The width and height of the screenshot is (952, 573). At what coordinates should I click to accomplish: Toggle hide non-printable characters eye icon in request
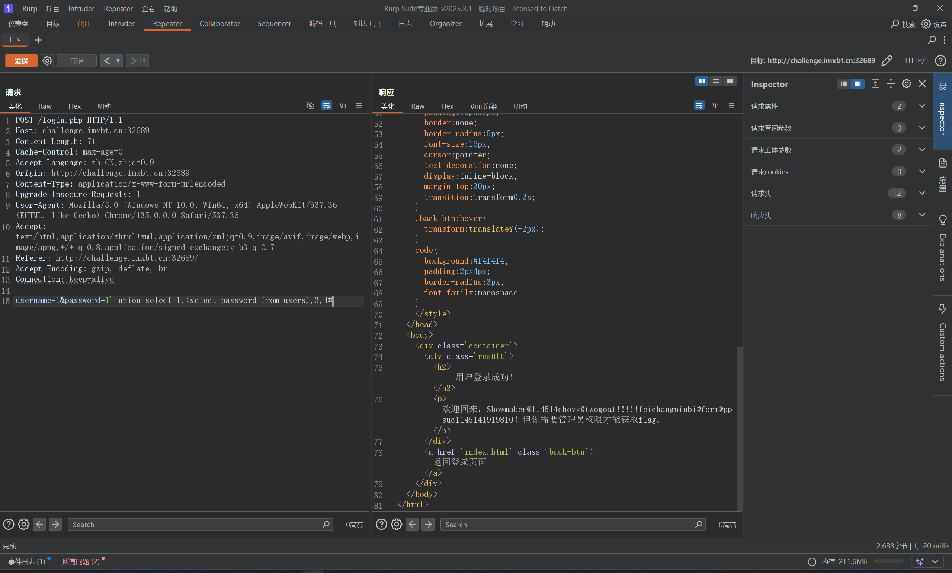click(310, 106)
